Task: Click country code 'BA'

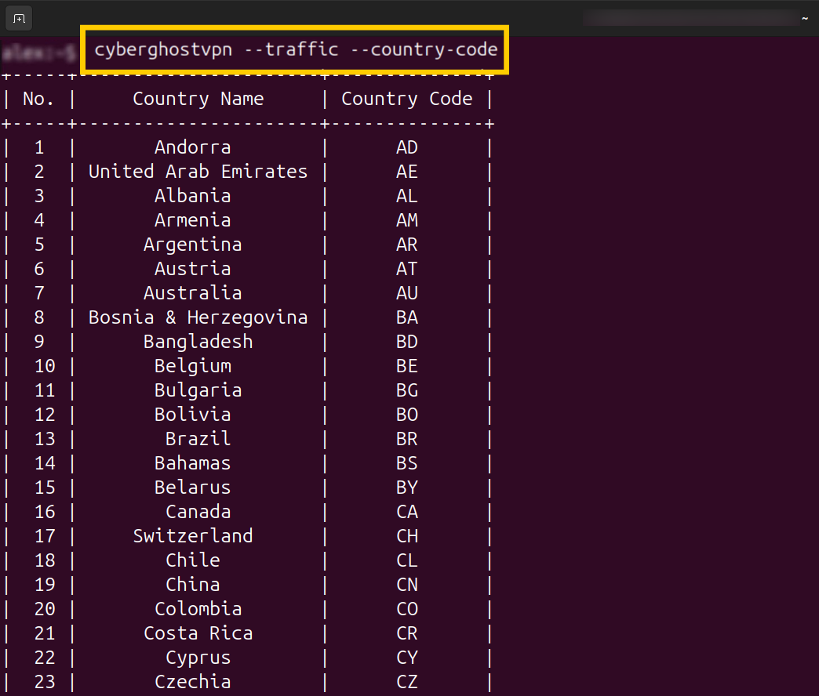Action: click(x=407, y=317)
